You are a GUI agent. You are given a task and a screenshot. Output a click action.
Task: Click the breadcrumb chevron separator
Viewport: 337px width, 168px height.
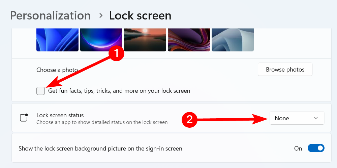coord(100,15)
